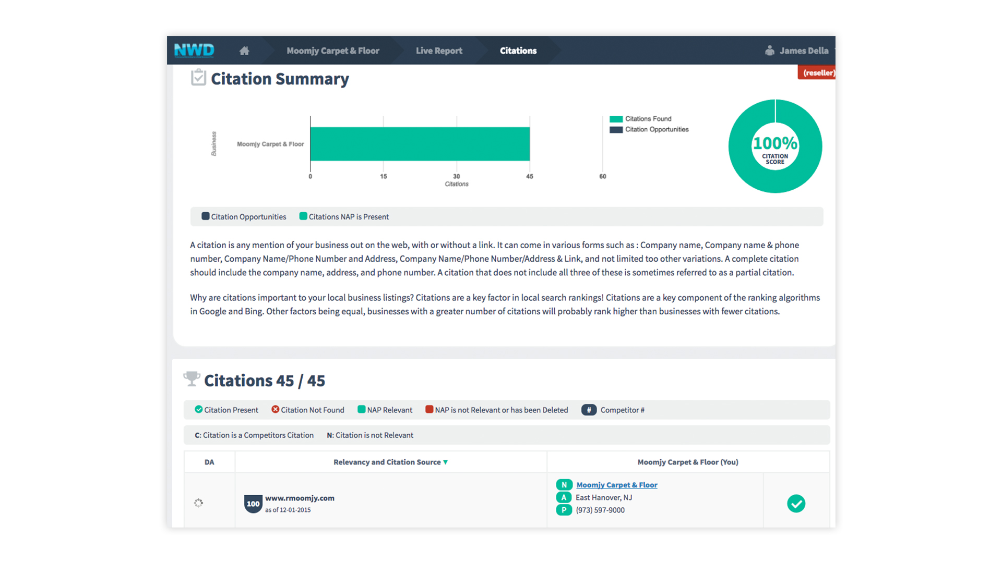Click the Moomjy Carpet & Floor (You) header

[x=688, y=462]
